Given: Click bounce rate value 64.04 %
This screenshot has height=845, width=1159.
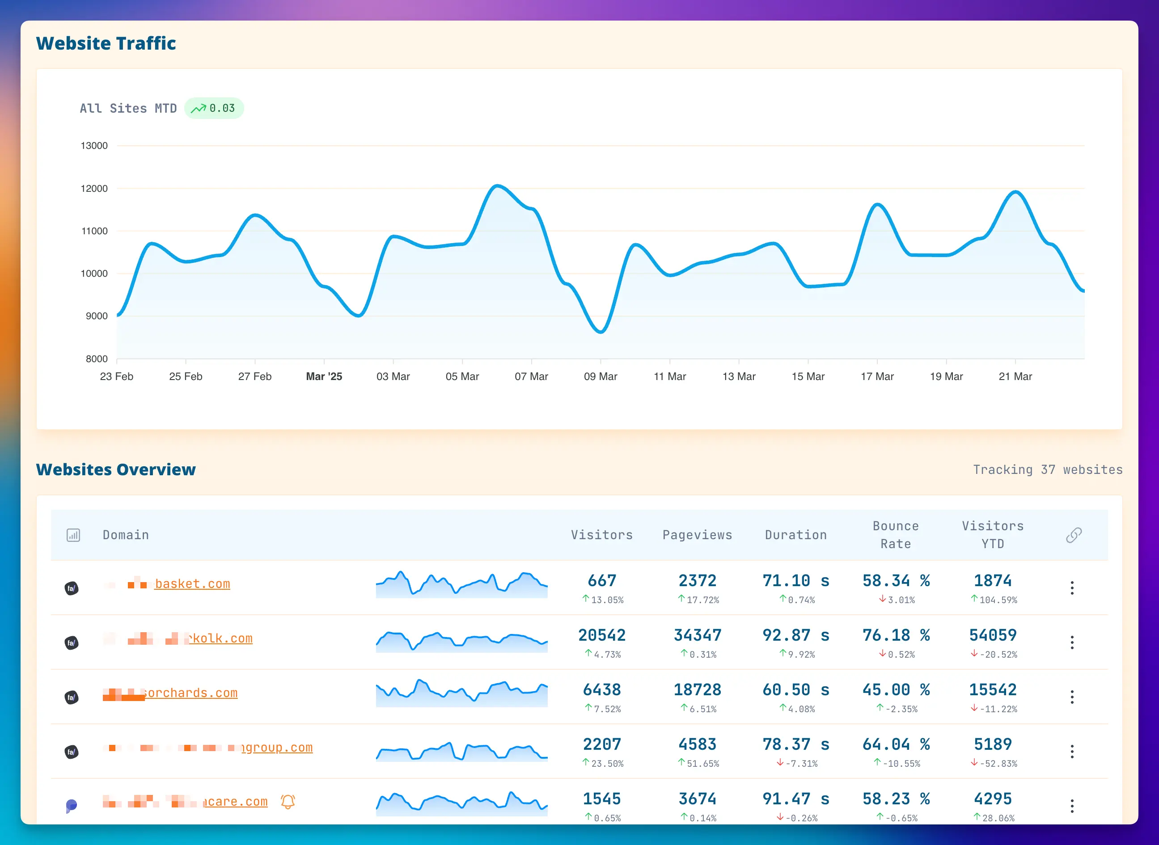Looking at the screenshot, I should 896,744.
